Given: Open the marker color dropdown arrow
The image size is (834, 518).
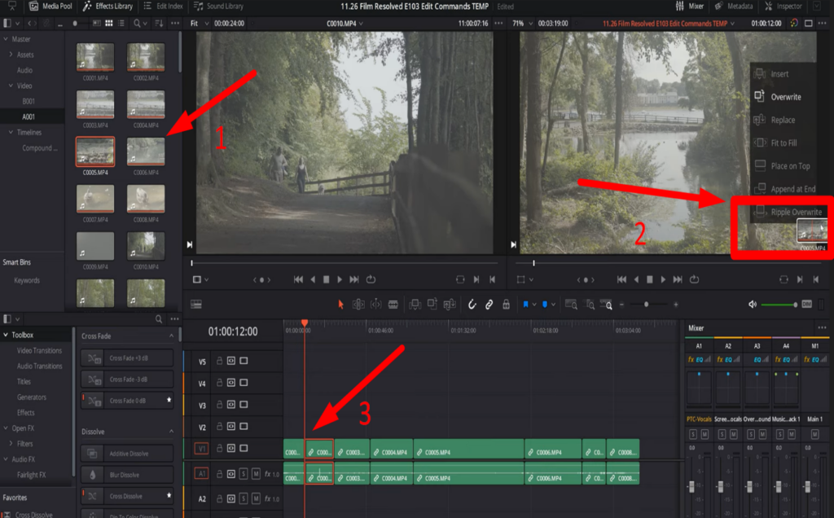Looking at the screenshot, I should tap(553, 305).
